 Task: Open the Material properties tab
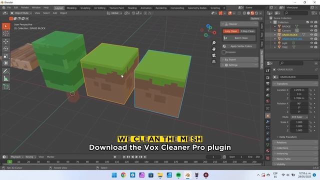click(x=268, y=151)
